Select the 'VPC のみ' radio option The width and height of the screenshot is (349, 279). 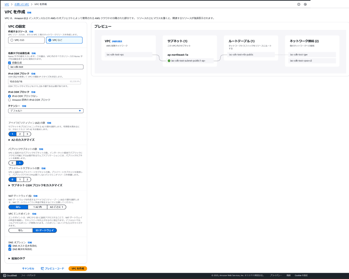coord(26,40)
